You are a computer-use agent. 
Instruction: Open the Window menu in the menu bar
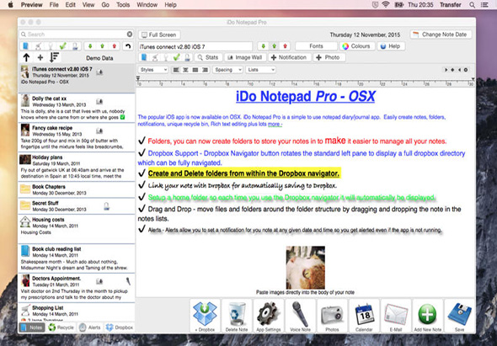[147, 5]
